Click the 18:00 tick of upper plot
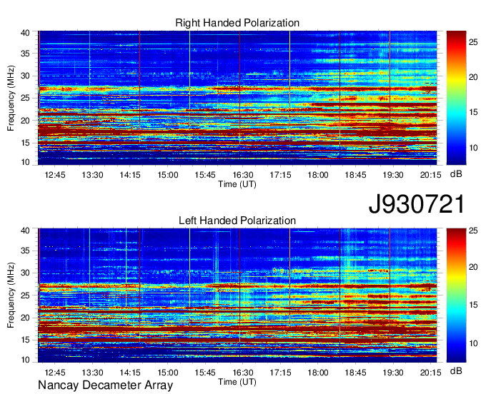The image size is (486, 394). click(x=318, y=175)
